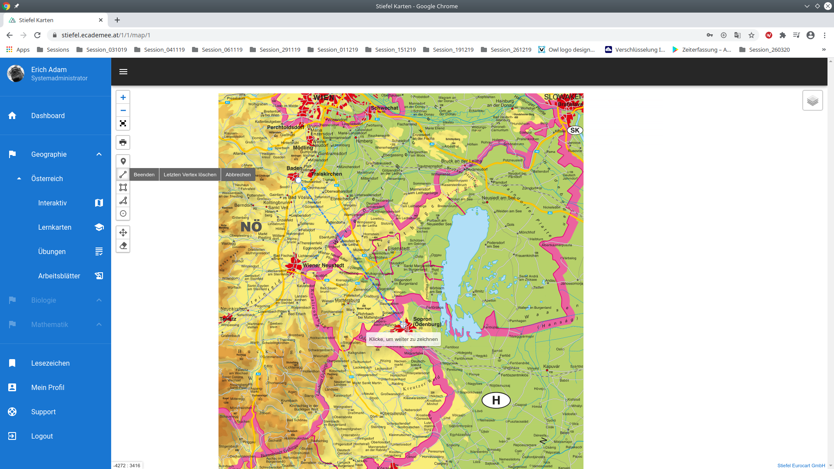Click Erich Adam's profile avatar
The height and width of the screenshot is (469, 834).
[16, 73]
